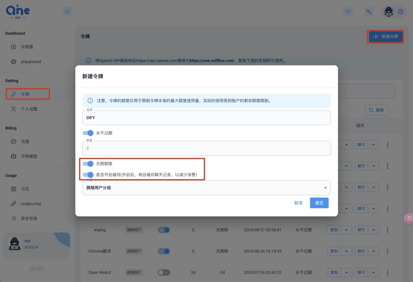
Task: Click three-dot menu in wujing row
Action: (388, 230)
